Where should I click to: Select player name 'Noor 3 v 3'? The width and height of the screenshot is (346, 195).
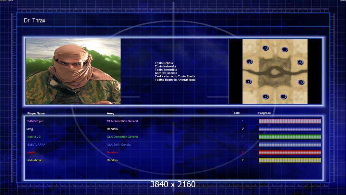[34, 137]
